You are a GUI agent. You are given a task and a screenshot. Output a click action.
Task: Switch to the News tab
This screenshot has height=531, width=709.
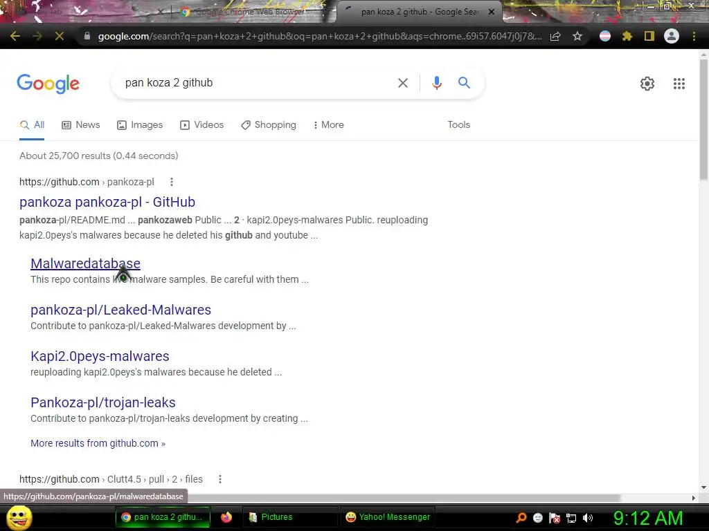tap(80, 124)
